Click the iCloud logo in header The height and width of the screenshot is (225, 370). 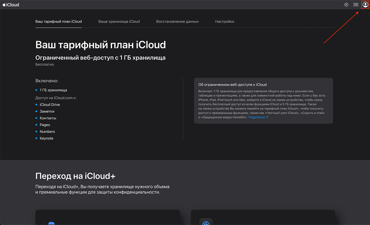tap(11, 5)
